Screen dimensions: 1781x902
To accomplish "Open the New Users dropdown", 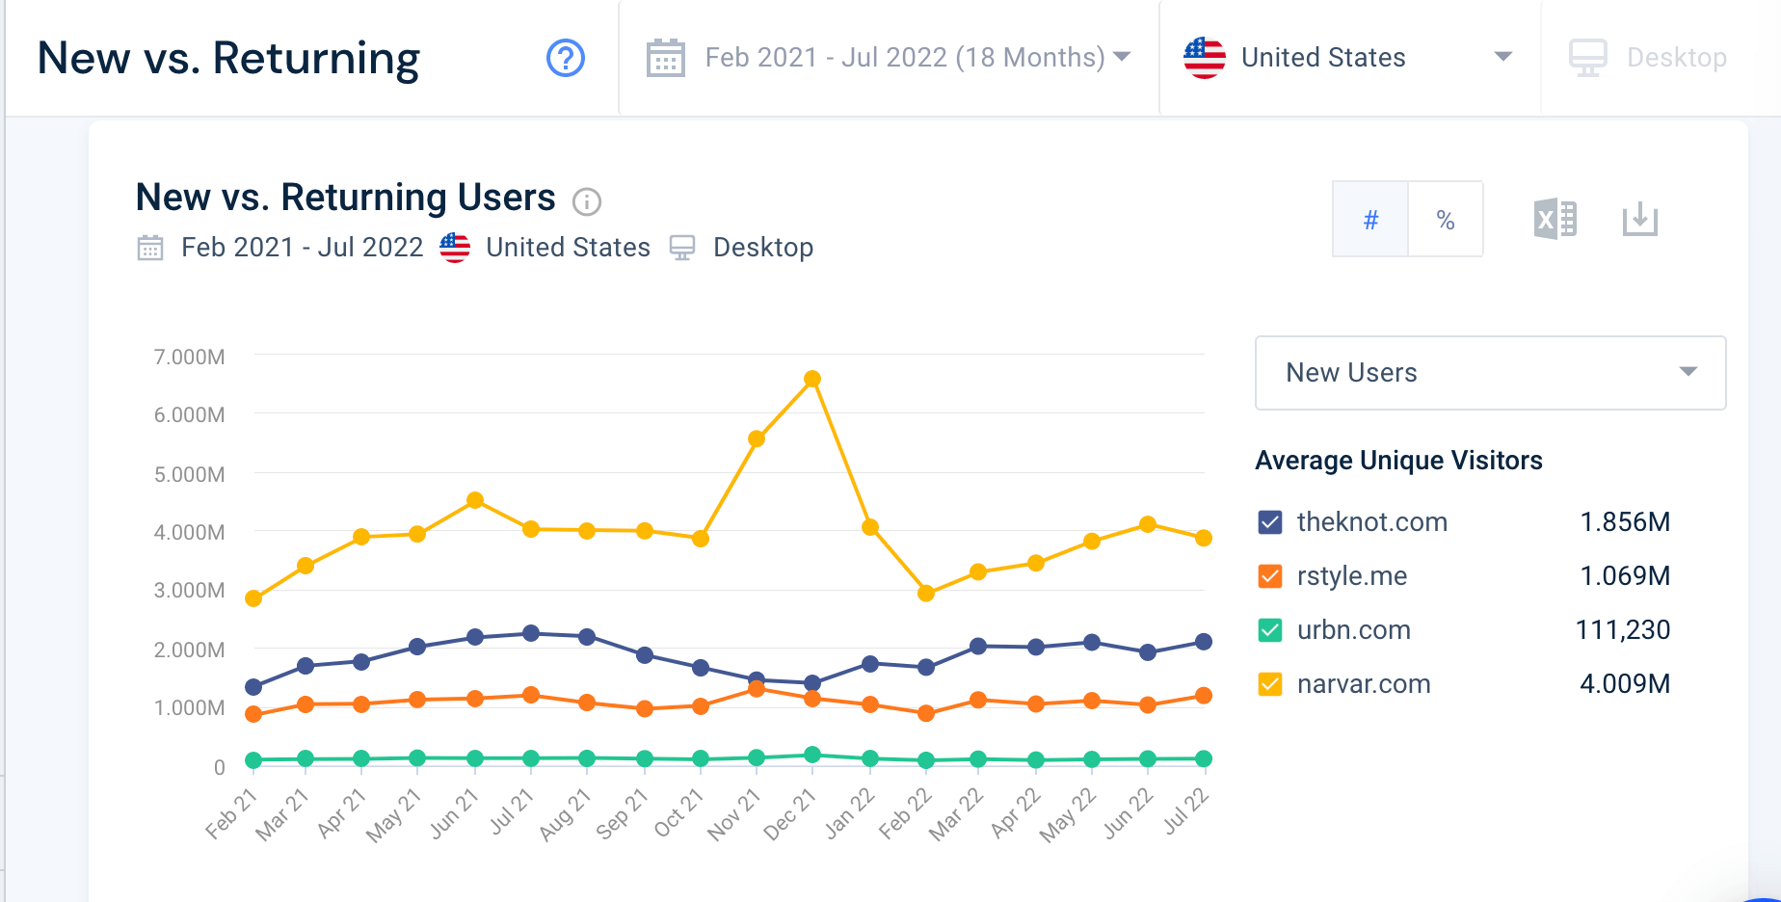I will click(1489, 373).
